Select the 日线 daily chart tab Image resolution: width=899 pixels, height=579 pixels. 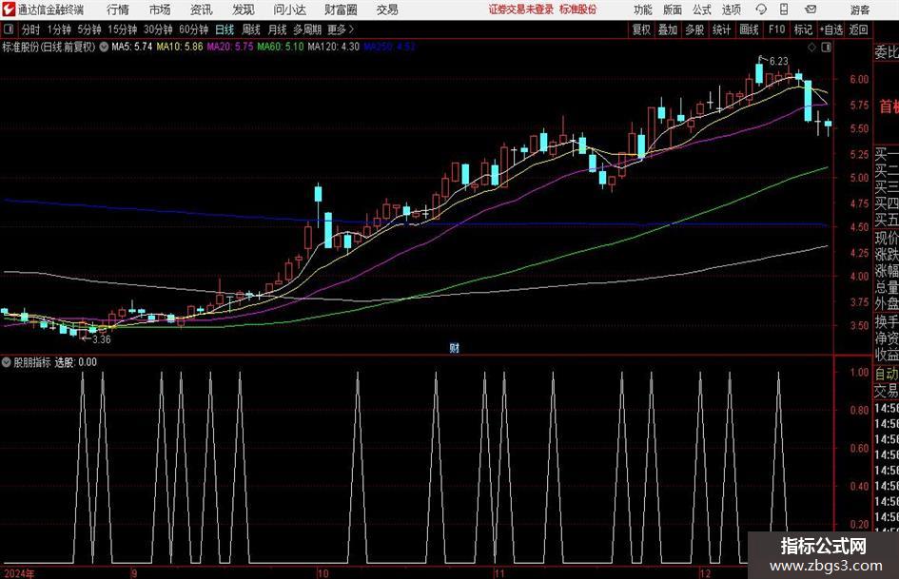pos(225,29)
